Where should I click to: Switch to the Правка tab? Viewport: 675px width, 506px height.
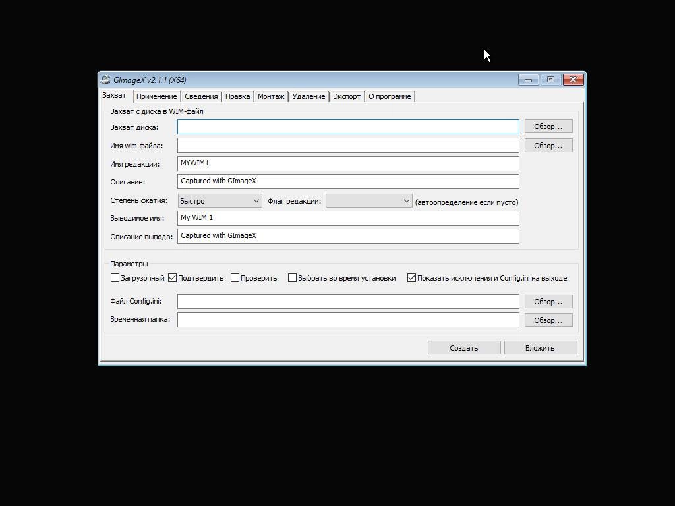tap(237, 96)
